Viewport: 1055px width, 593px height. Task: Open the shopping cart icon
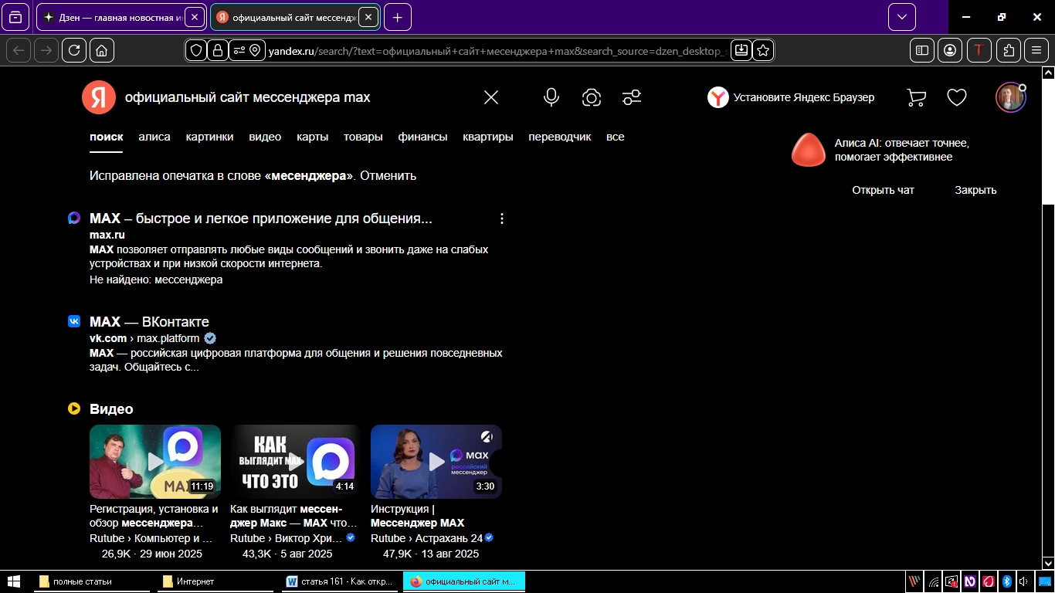tap(916, 97)
